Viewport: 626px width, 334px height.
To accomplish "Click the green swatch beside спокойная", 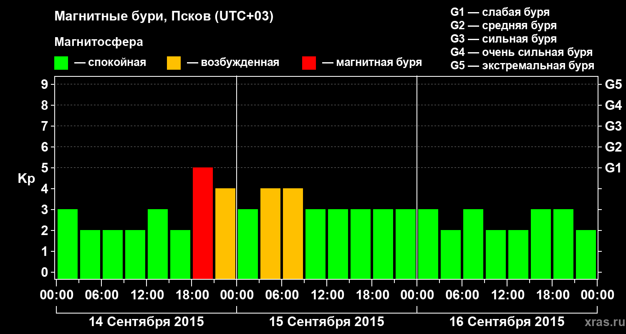I will [x=61, y=63].
